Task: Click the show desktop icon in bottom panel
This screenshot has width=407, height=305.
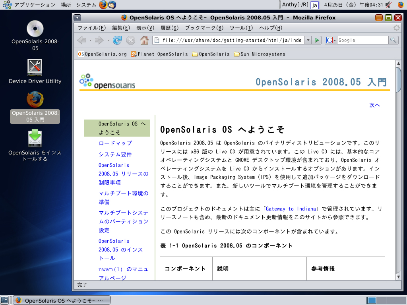Action: coord(5,300)
